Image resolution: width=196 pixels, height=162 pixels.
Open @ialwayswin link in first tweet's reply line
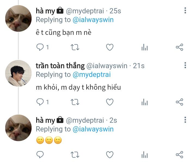93,20
